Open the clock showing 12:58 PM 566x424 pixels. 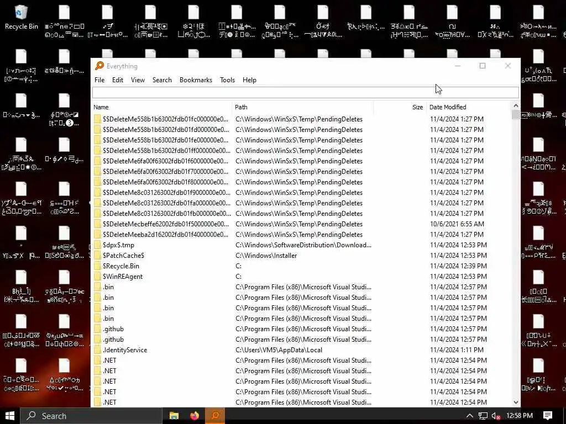pos(519,416)
